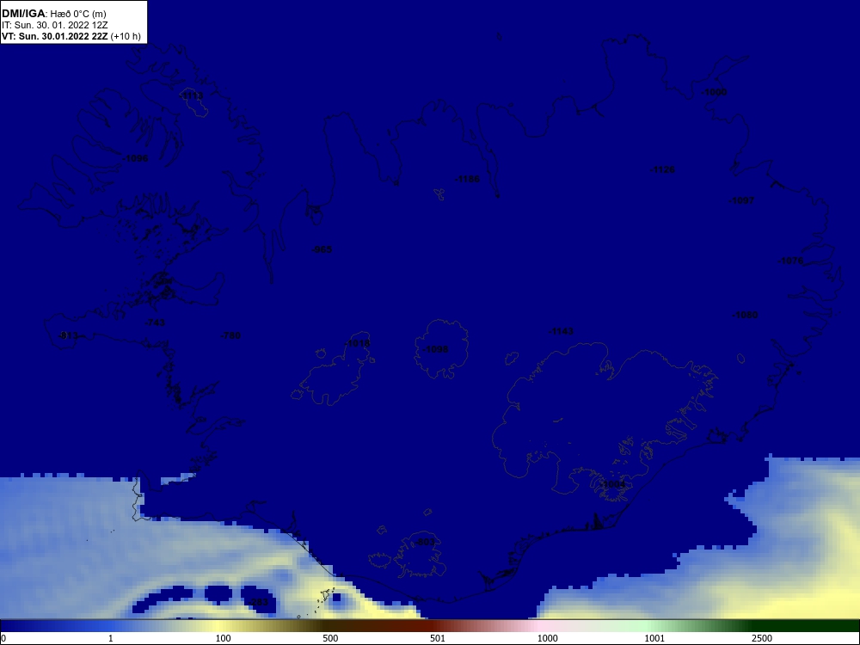Click the 501 label on color scale

point(438,638)
